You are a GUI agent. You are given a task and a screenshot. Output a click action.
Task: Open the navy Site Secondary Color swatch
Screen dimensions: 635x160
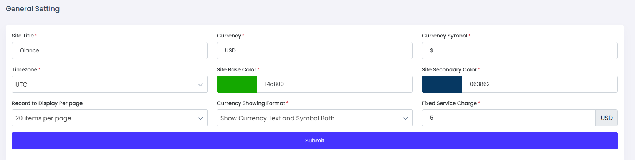click(442, 84)
